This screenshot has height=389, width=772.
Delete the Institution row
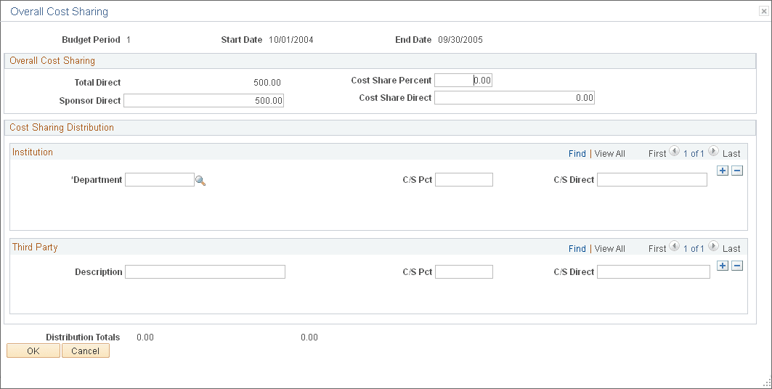point(737,171)
